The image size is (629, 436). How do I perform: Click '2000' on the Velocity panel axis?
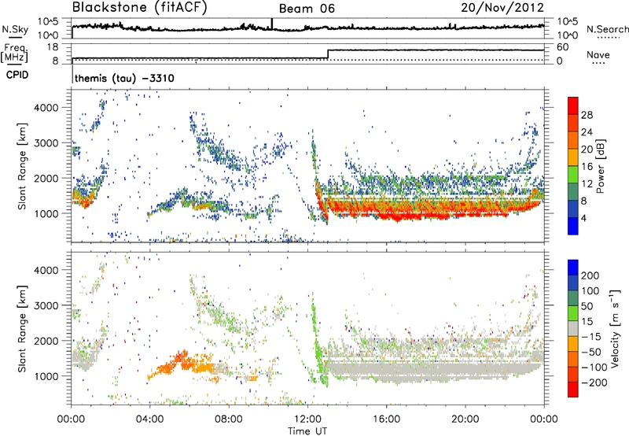coord(46,341)
